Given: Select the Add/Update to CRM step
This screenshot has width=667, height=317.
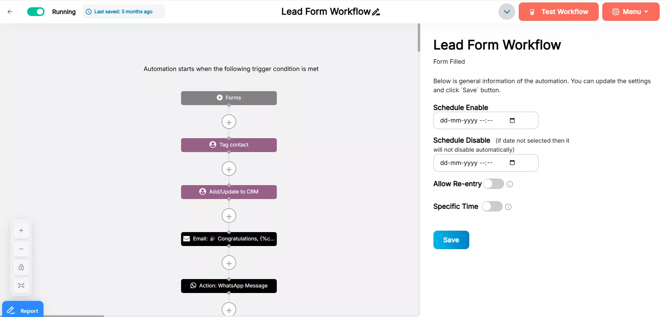Looking at the screenshot, I should [x=229, y=192].
